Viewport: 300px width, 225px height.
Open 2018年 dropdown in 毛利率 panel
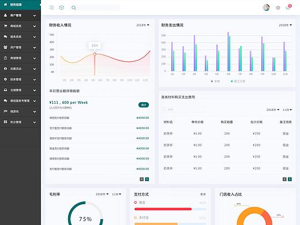pyautogui.click(x=102, y=194)
